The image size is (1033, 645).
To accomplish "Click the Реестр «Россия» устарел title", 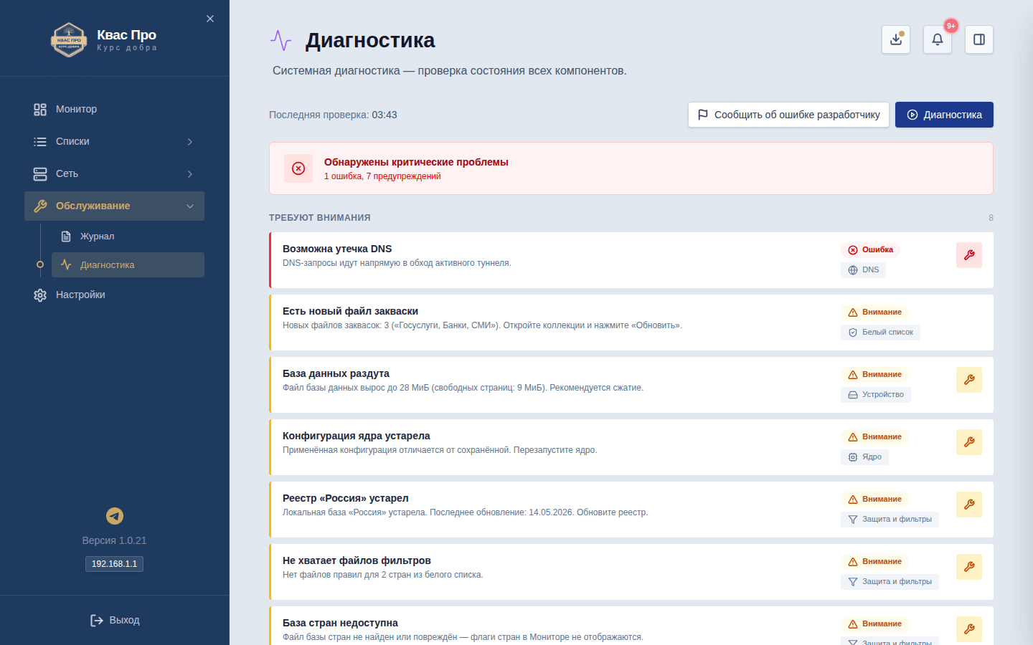I will click(x=346, y=498).
